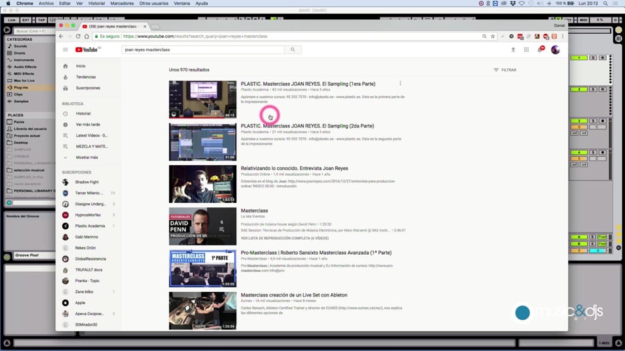Click the Chrome address bar URL
625x351 pixels.
pos(195,36)
